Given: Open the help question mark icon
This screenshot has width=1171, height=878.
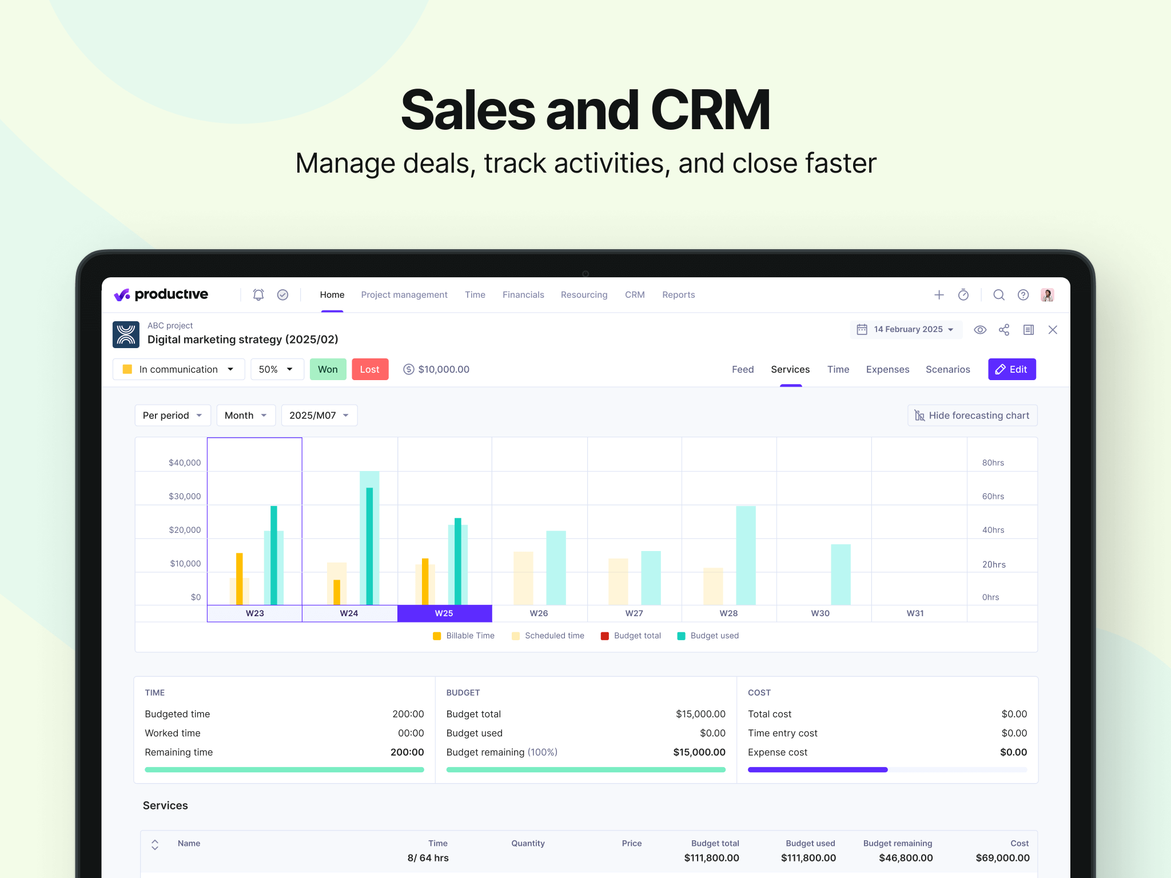Looking at the screenshot, I should (x=1023, y=294).
